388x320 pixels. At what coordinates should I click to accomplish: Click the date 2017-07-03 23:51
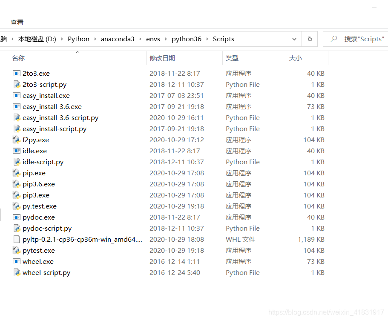pyautogui.click(x=176, y=95)
